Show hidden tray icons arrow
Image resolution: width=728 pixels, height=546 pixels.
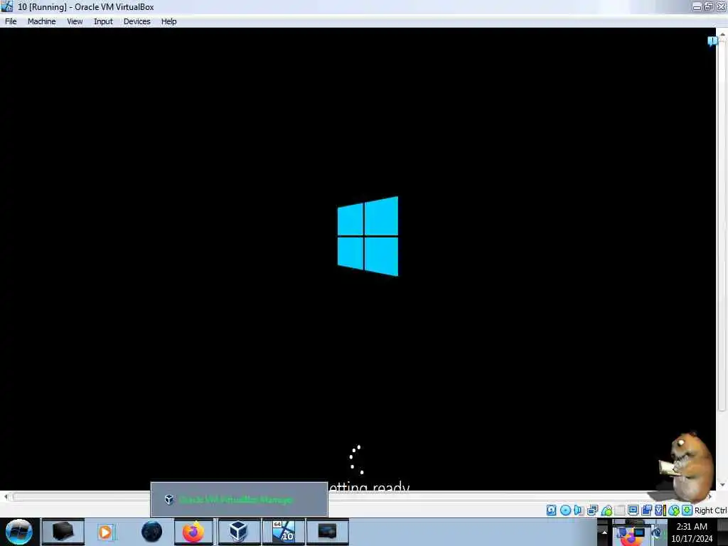pyautogui.click(x=604, y=532)
